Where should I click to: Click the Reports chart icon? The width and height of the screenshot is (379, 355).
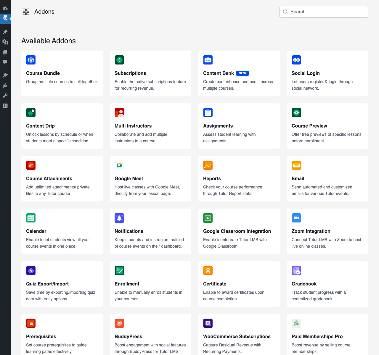[208, 165]
